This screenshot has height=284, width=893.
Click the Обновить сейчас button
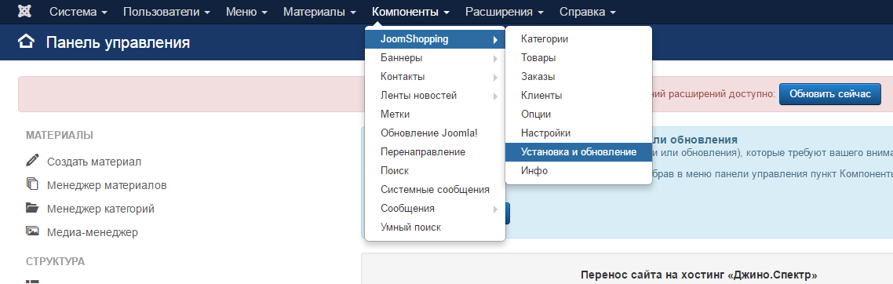(x=829, y=94)
